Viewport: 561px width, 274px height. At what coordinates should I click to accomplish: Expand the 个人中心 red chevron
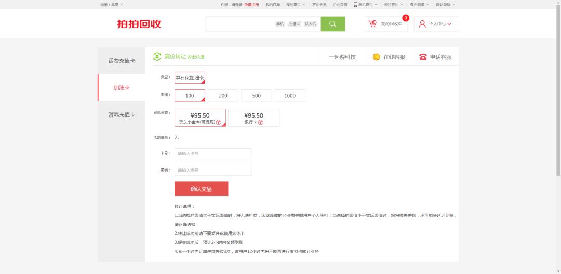(449, 24)
